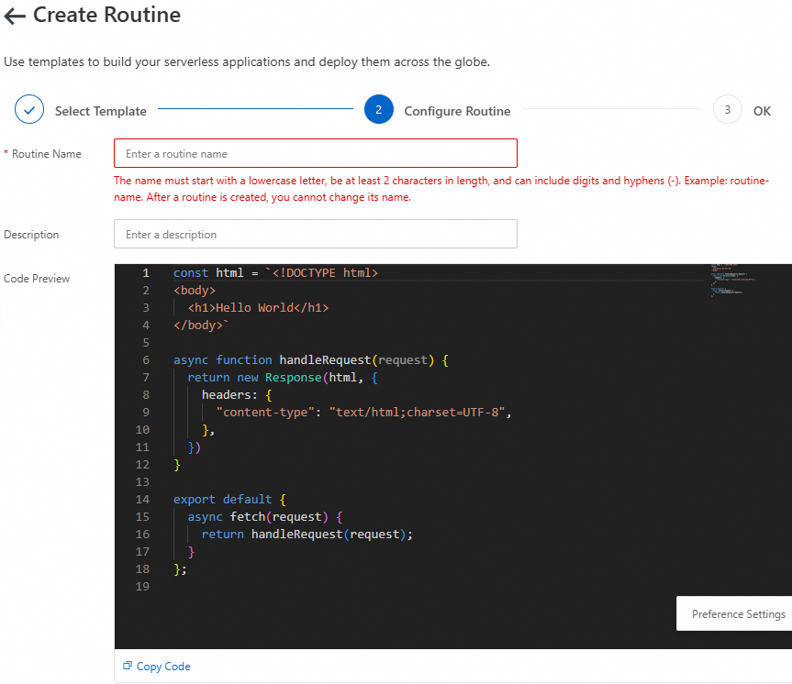Click line number 19 in the gutter
The height and width of the screenshot is (684, 792).
point(142,587)
